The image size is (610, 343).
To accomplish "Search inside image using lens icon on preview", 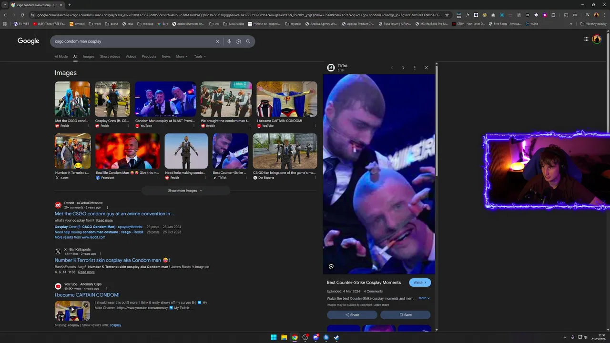I will (331, 266).
